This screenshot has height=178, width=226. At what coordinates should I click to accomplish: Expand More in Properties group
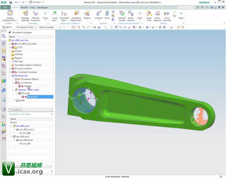click(45, 16)
